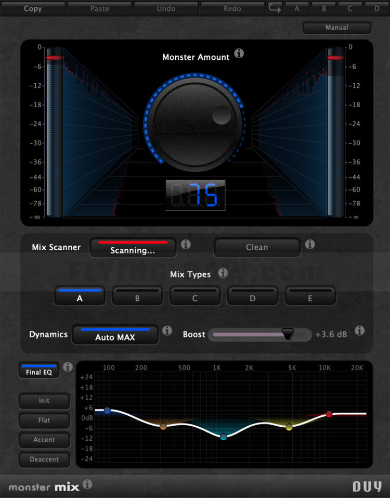
Task: Click the DUY logo
Action: pyautogui.click(x=367, y=486)
